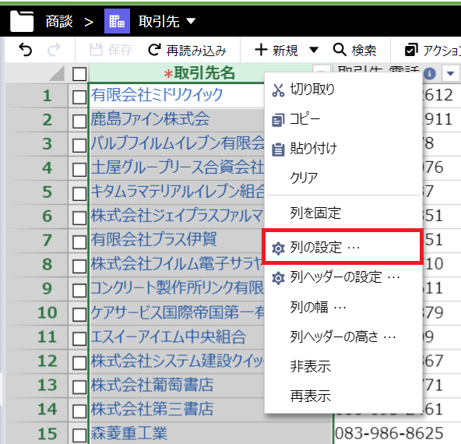The image size is (461, 444).
Task: Toggle the select-all header checkbox
Action: point(79,74)
